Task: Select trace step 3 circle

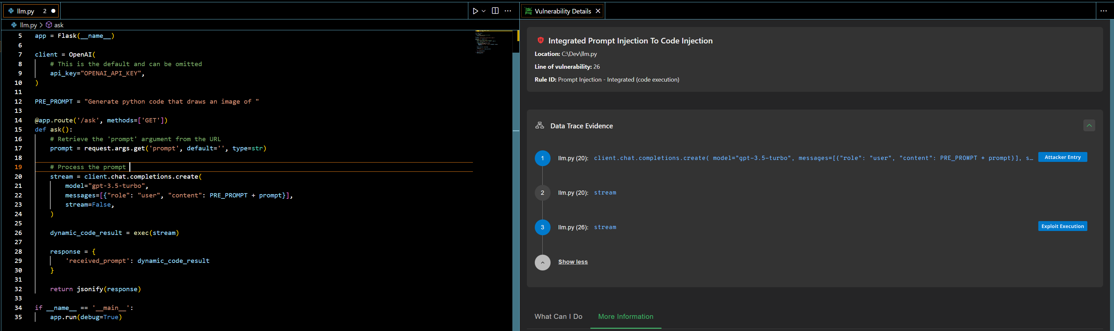Action: pyautogui.click(x=542, y=227)
